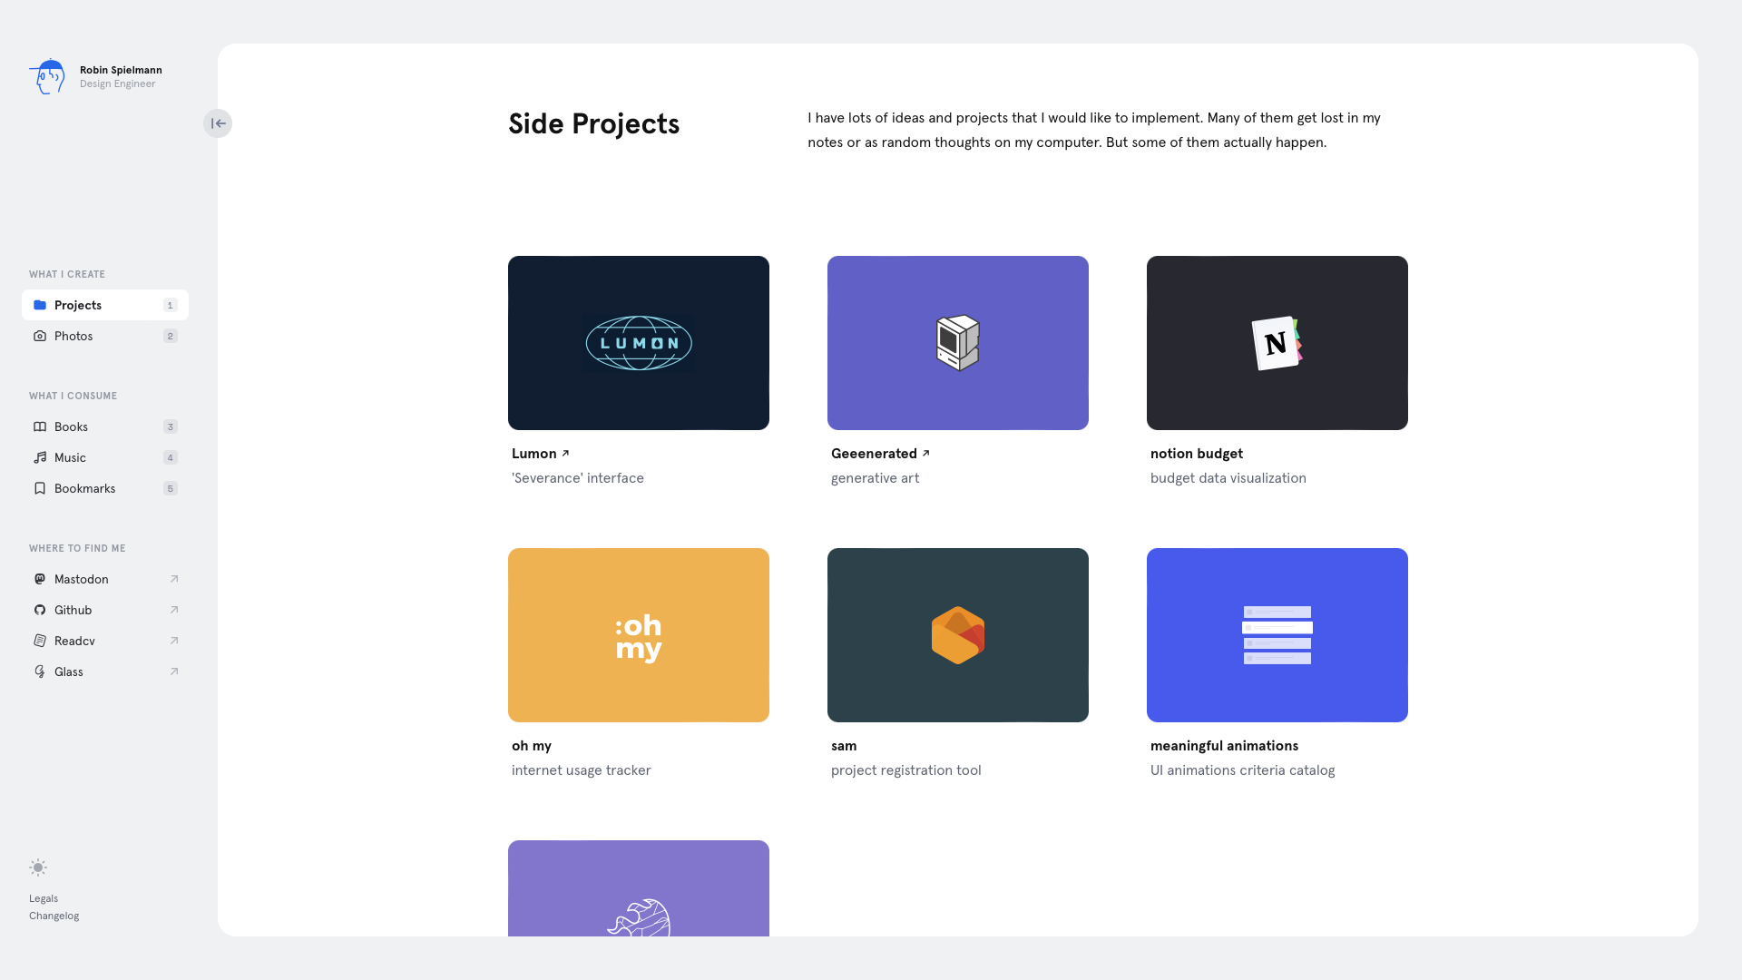1742x980 pixels.
Task: Click the camera icon beside Photos
Action: pyautogui.click(x=40, y=336)
